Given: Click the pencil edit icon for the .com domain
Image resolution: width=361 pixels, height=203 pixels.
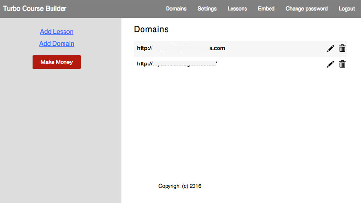Looking at the screenshot, I should point(330,49).
